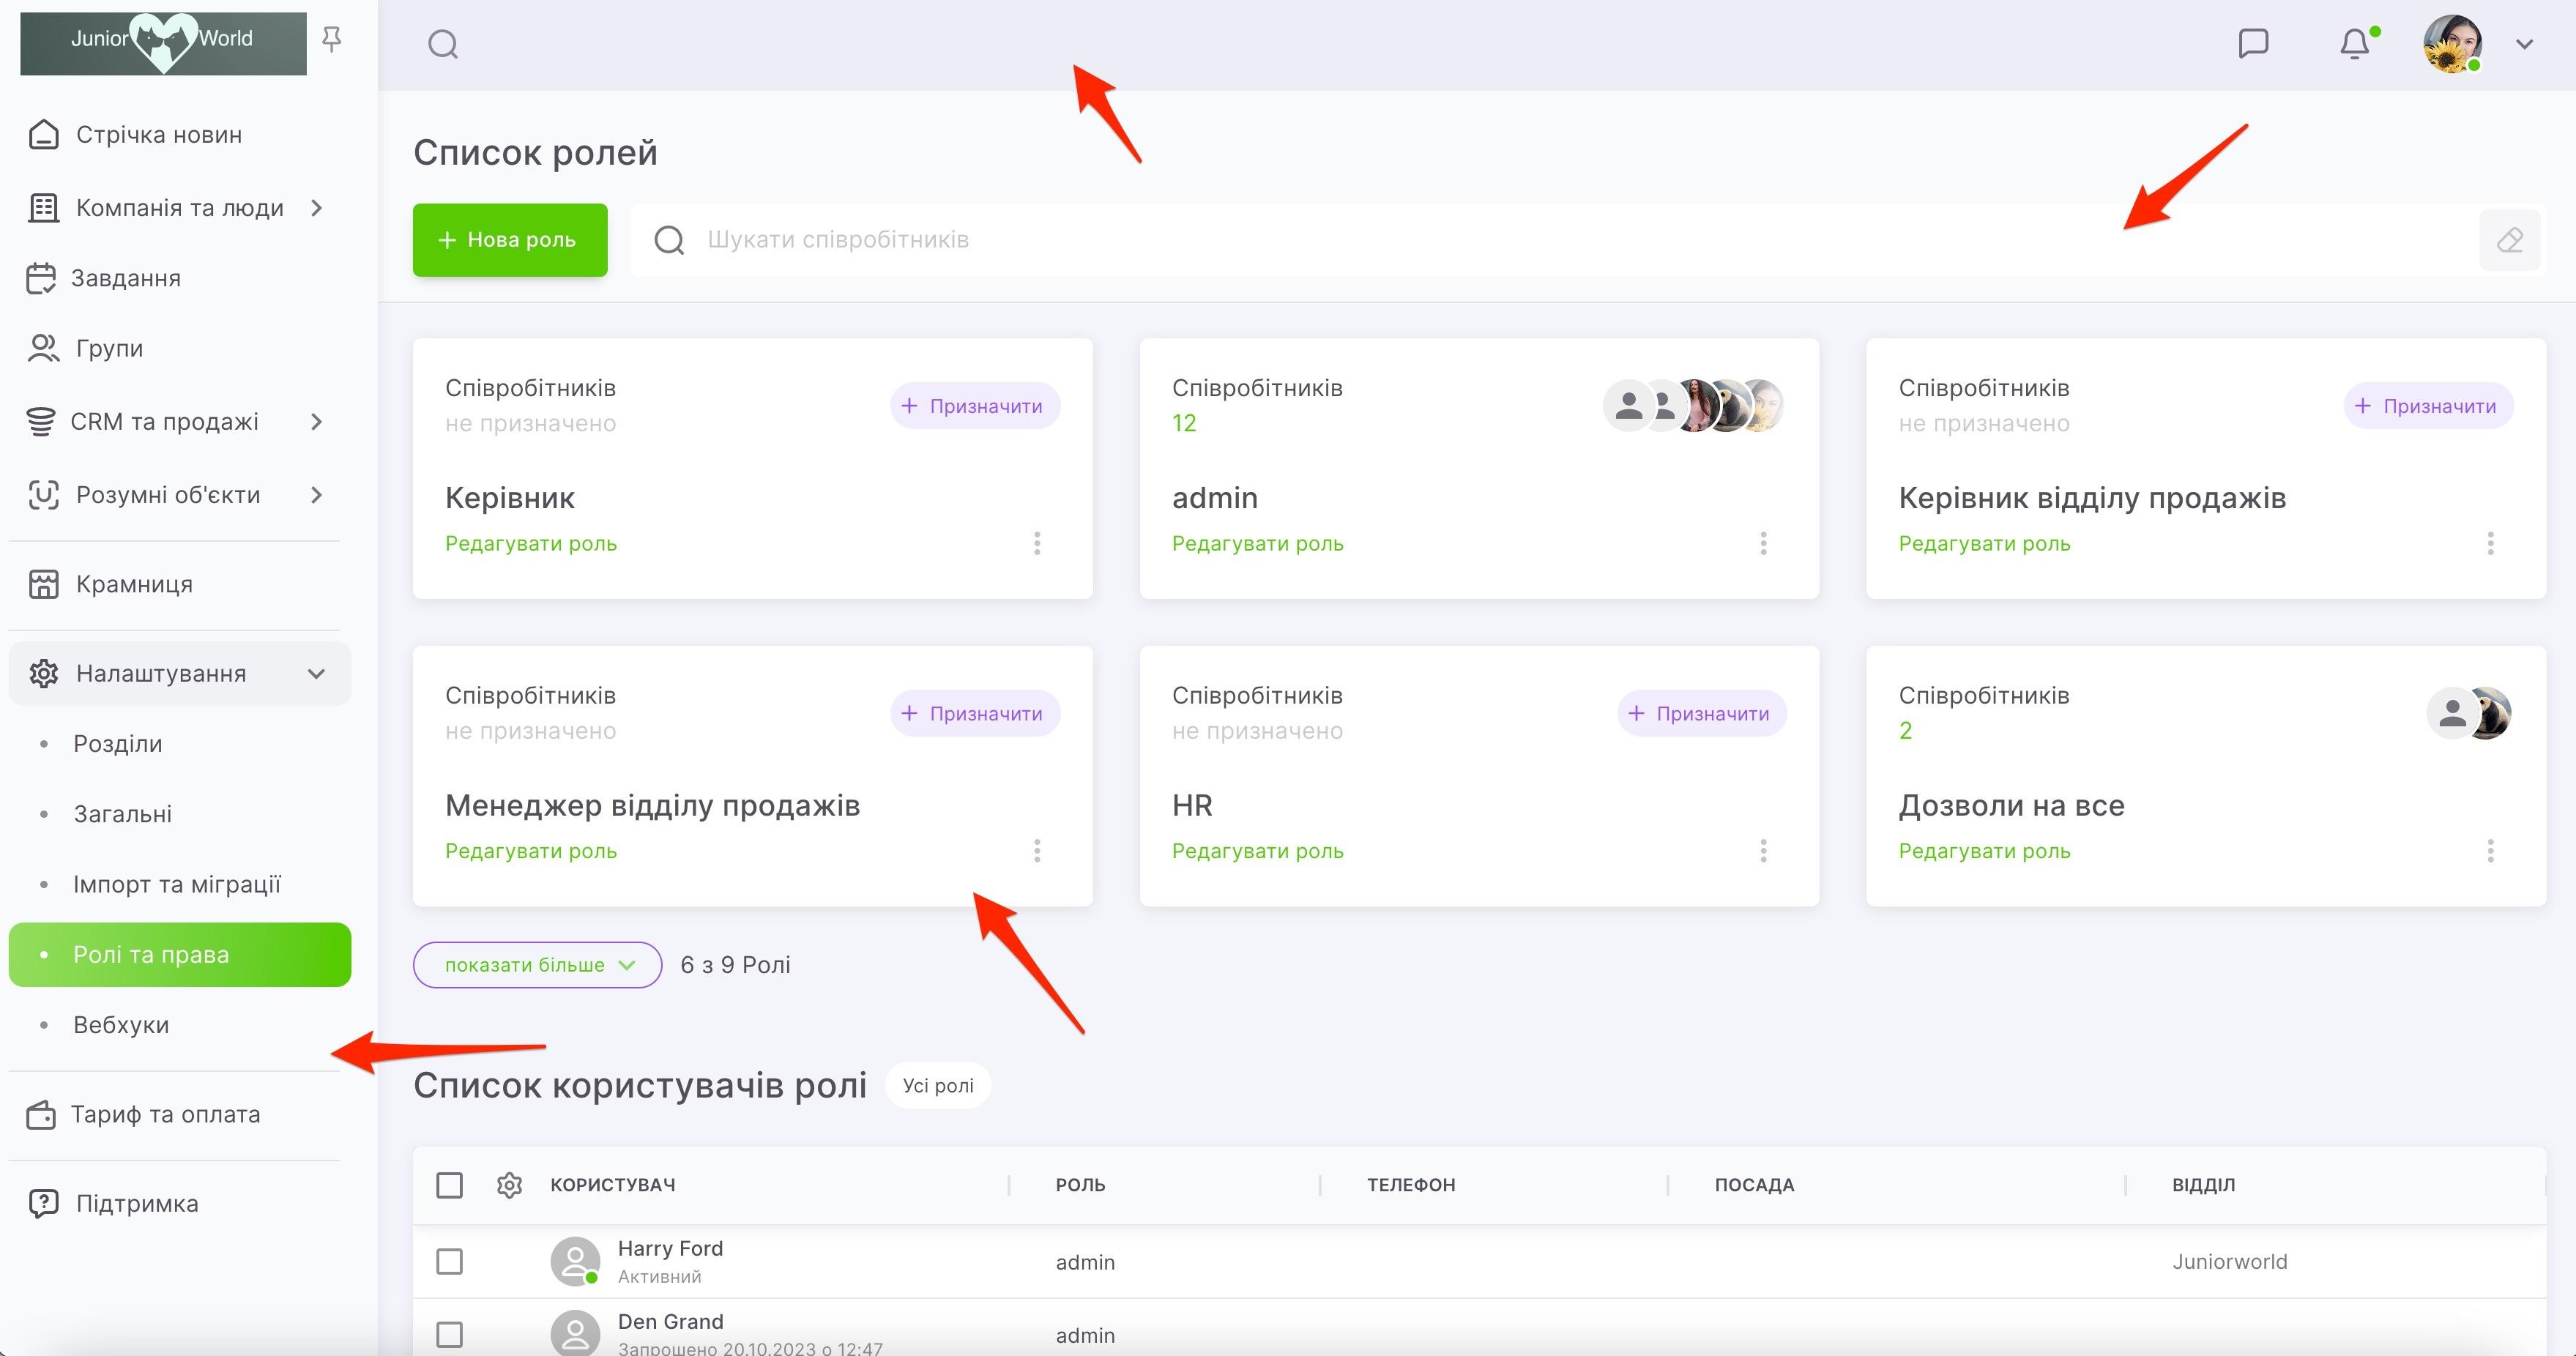
Task: Click Редагувати роль on Керівник card
Action: point(531,544)
